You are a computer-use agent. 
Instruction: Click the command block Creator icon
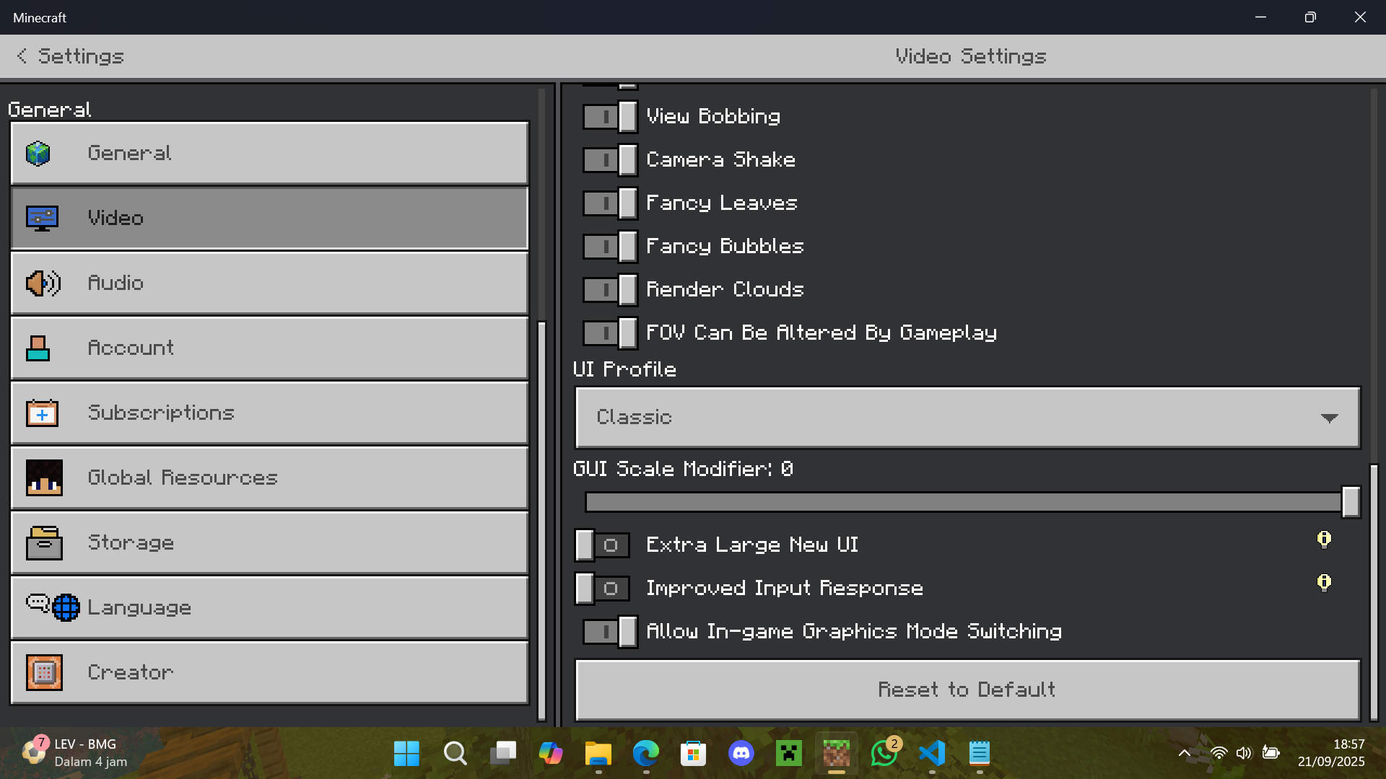[x=43, y=672]
